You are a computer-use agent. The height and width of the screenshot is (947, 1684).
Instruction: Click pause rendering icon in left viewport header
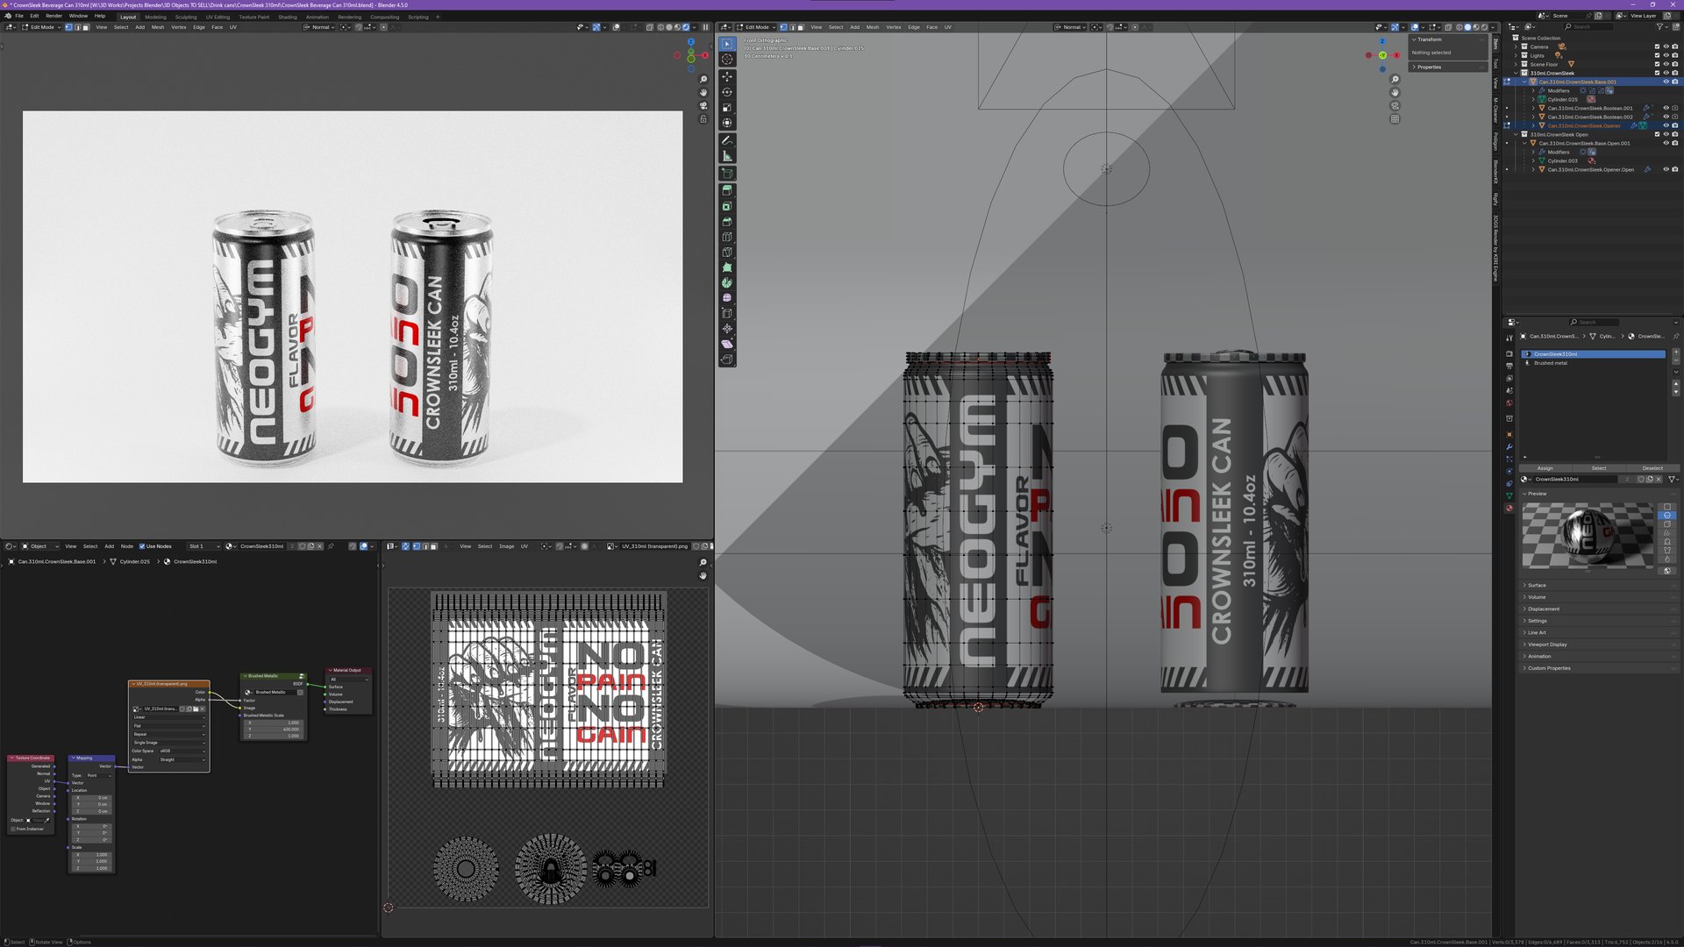pos(705,27)
